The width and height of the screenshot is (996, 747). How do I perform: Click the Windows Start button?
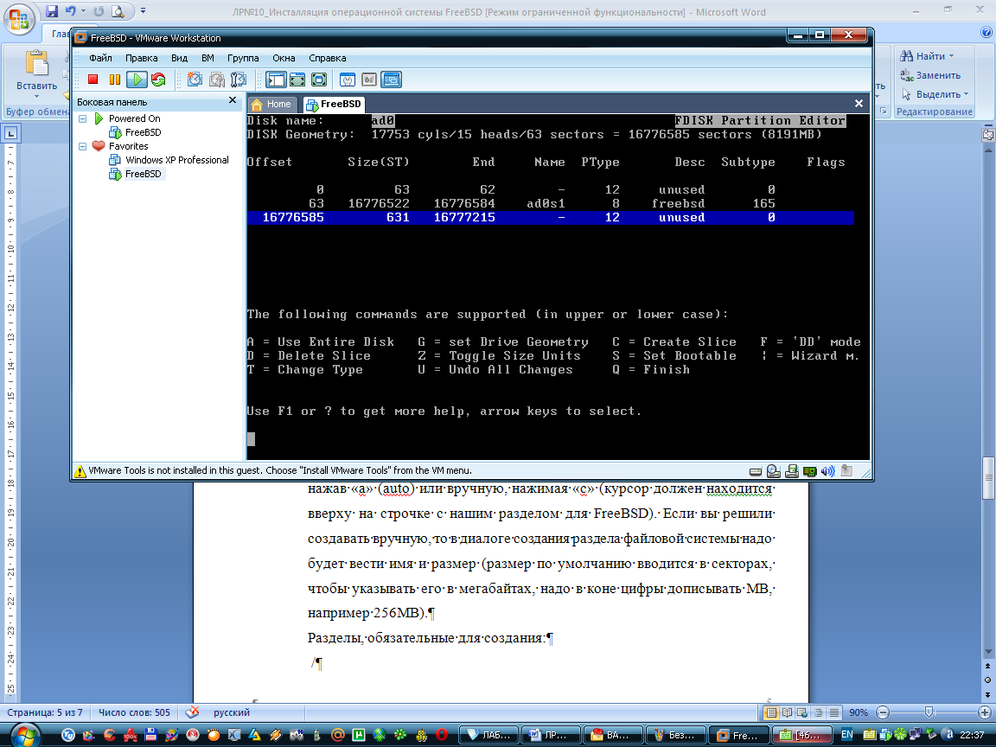tap(24, 736)
